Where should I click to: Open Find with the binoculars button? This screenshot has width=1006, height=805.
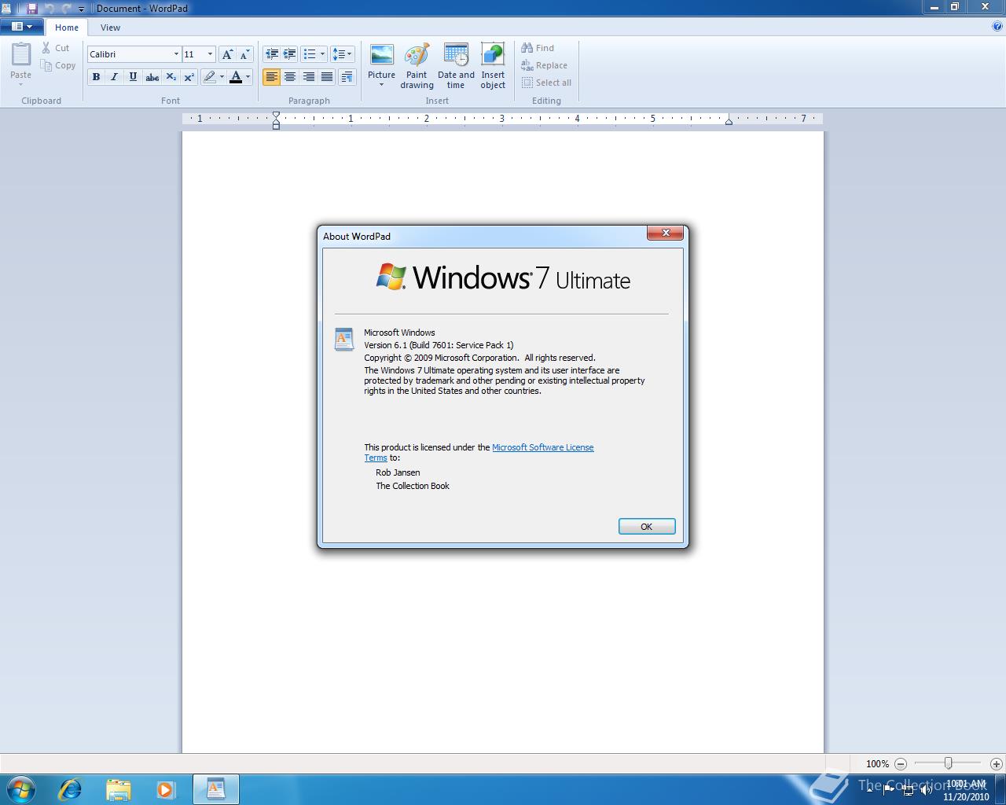tap(538, 48)
